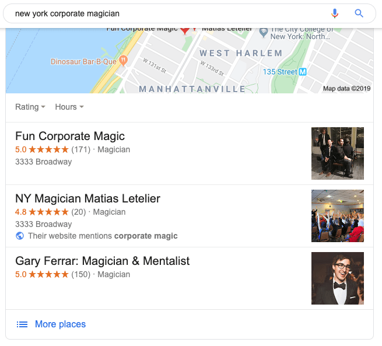Click the list icon beside More places

coord(22,324)
